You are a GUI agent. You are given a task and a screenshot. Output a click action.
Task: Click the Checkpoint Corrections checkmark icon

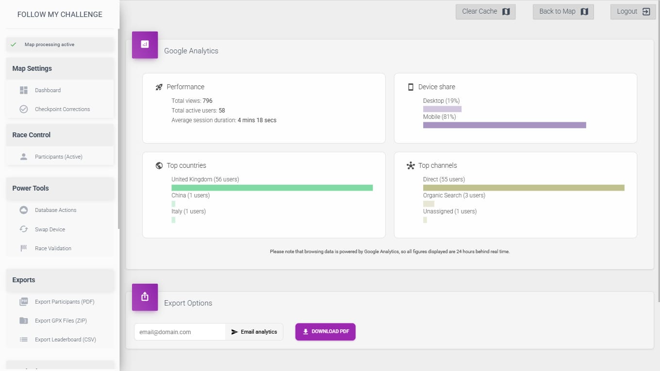(x=23, y=109)
